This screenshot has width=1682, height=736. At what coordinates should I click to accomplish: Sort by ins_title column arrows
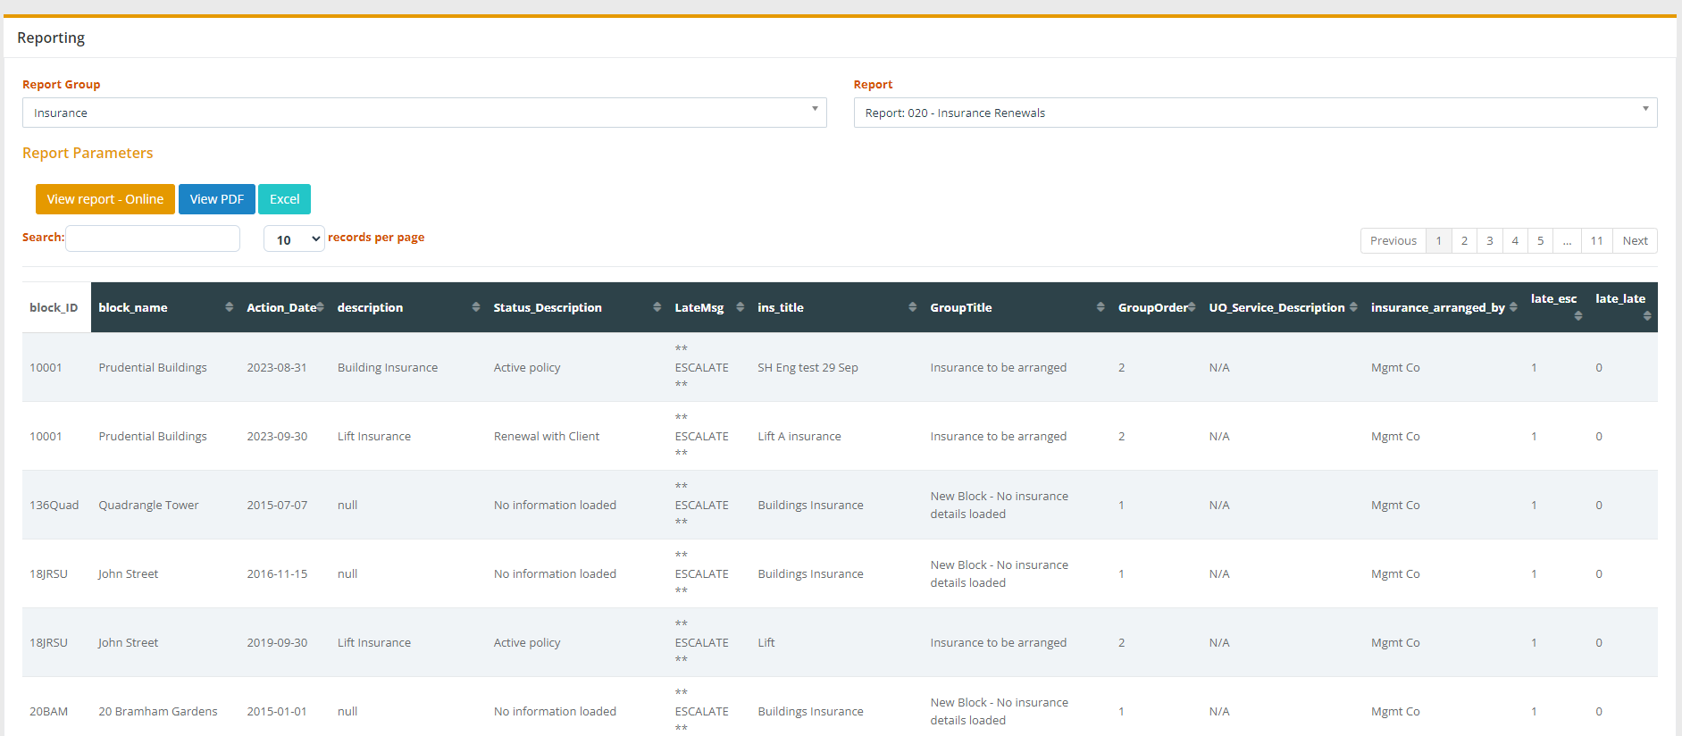pos(912,307)
